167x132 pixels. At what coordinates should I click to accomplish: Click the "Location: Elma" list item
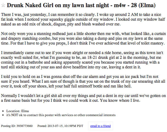coord(18,111)
